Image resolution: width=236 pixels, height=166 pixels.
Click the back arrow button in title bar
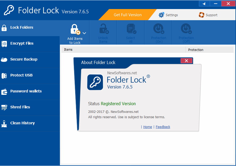click(x=204, y=4)
